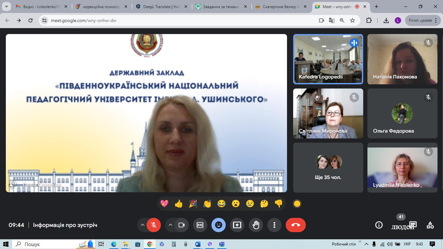The width and height of the screenshot is (443, 249).
Task: Click the Ще 35 чол. participants tile
Action: point(328,168)
